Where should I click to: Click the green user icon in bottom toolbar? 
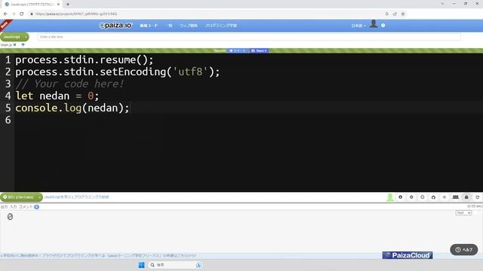(x=390, y=197)
